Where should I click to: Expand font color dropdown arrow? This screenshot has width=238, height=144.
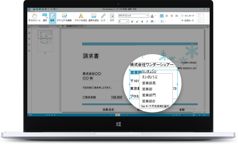pyautogui.click(x=155, y=16)
